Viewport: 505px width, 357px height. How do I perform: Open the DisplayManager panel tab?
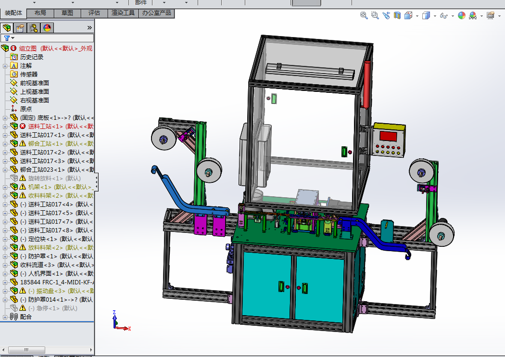(47, 28)
